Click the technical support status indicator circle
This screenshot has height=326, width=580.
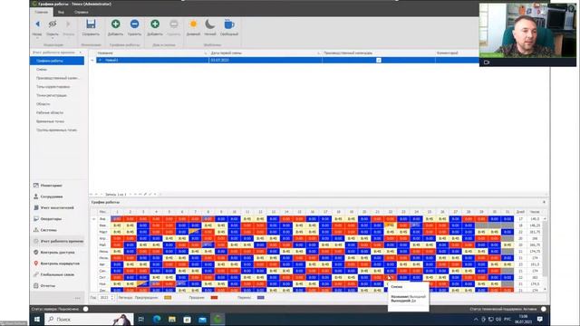coord(544,309)
